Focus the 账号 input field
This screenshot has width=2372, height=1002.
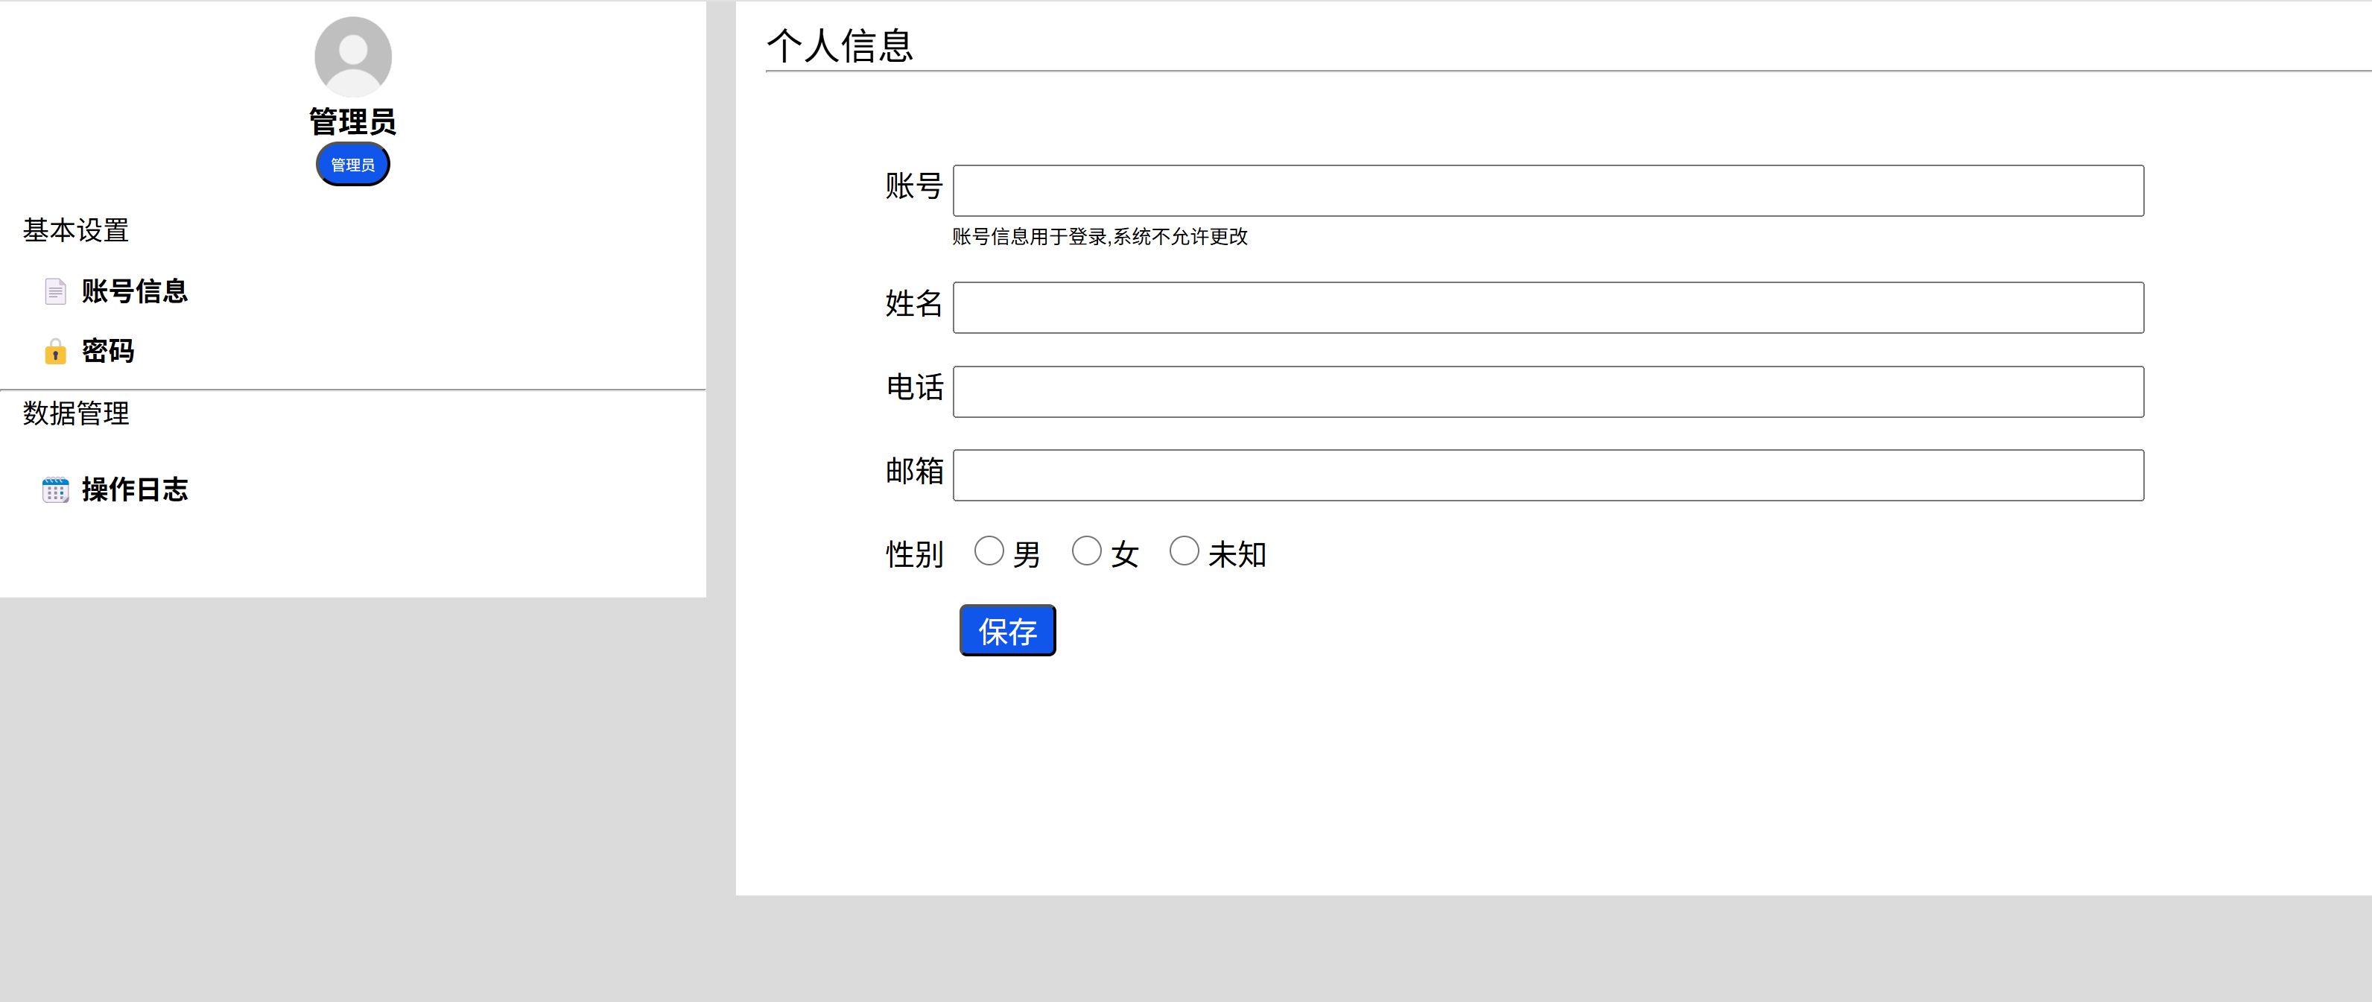point(1548,191)
